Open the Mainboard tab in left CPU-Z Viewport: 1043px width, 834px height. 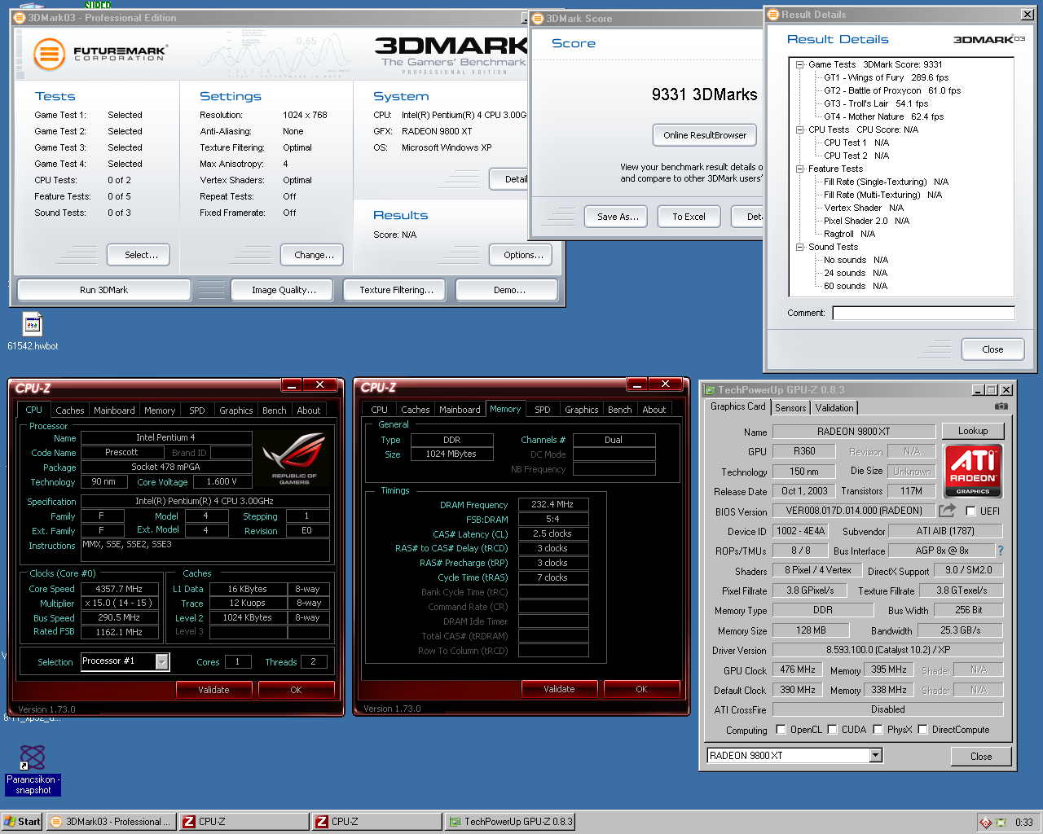click(x=114, y=410)
